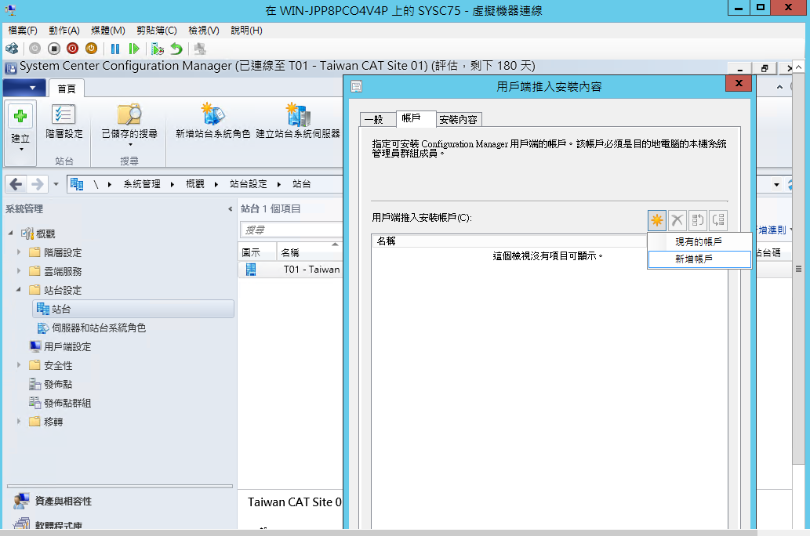The width and height of the screenshot is (810, 536).
Task: Click 站台設定 in the breadcrumb path
Action: (249, 184)
